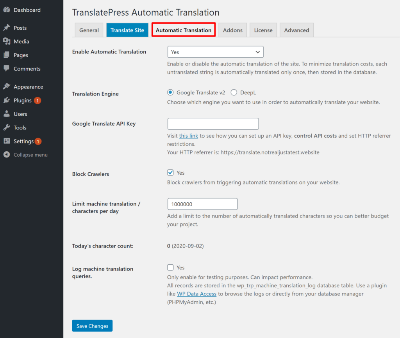Open Tools menu item
This screenshot has width=400, height=338.
point(20,127)
